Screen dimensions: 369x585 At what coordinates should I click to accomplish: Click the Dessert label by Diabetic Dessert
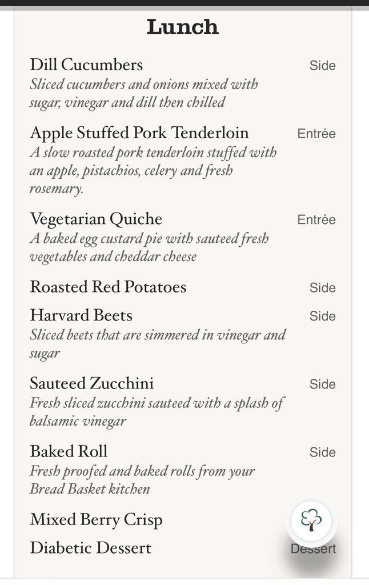(x=314, y=549)
